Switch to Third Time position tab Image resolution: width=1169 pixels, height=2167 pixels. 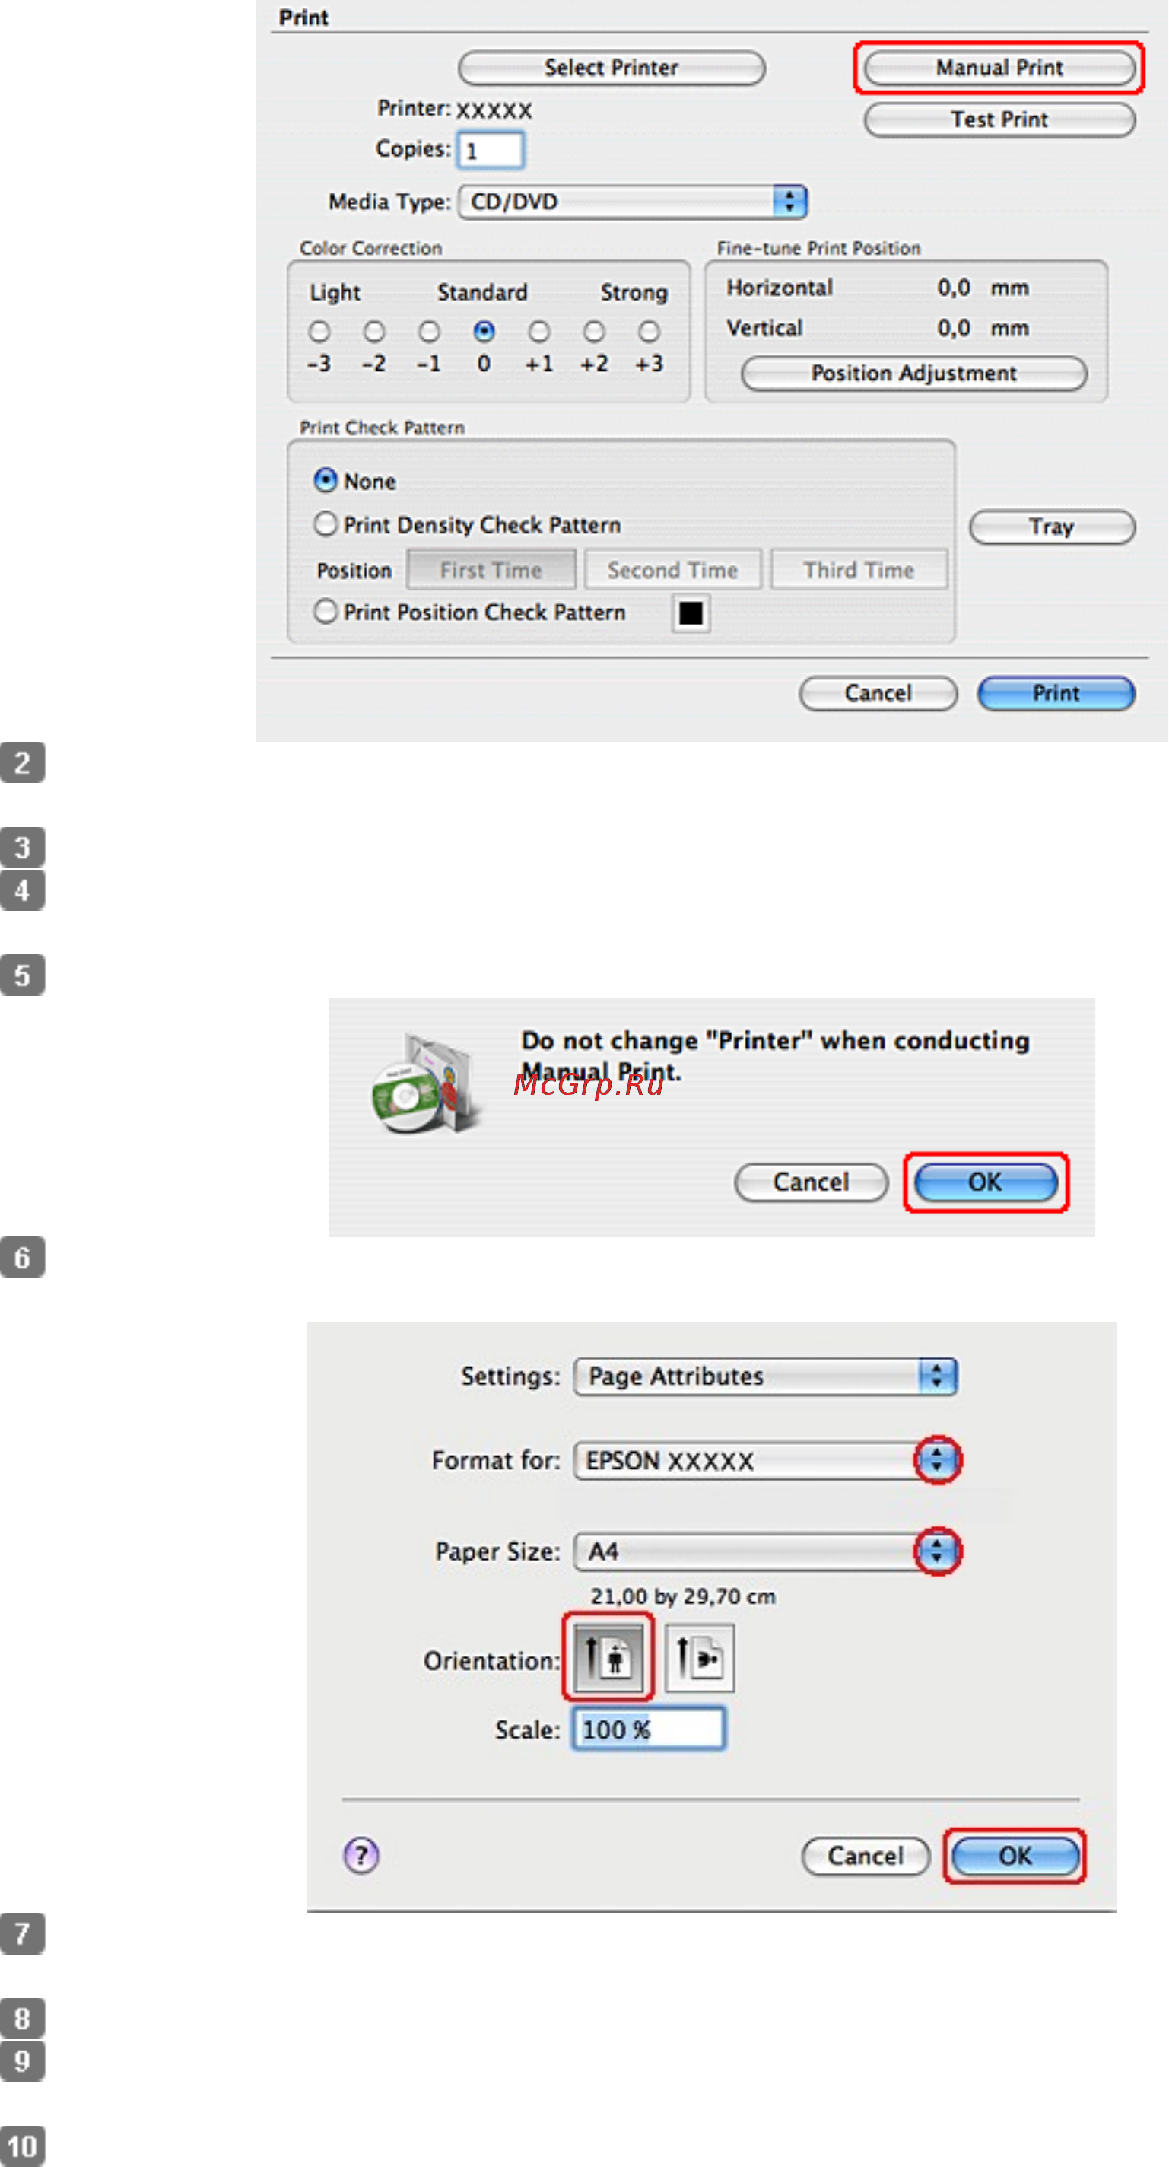point(859,569)
